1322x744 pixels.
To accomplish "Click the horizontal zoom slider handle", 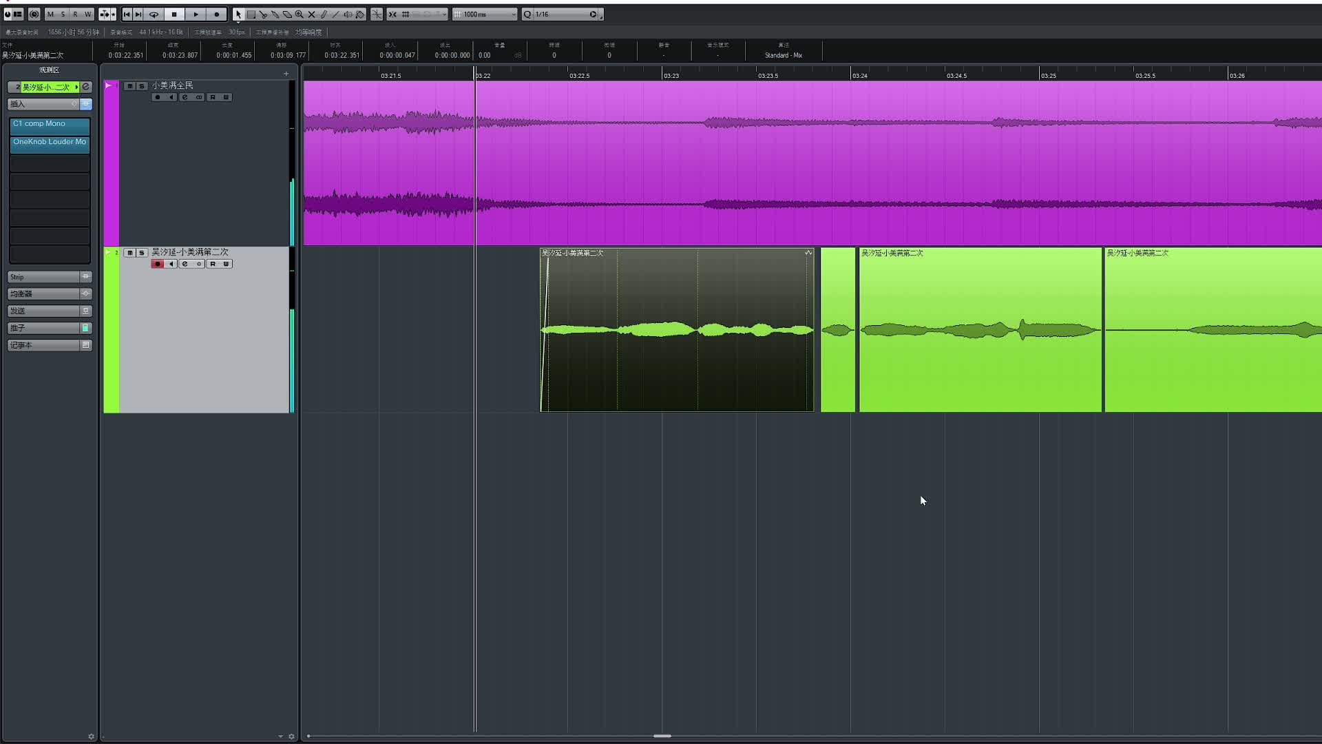I will tap(662, 736).
